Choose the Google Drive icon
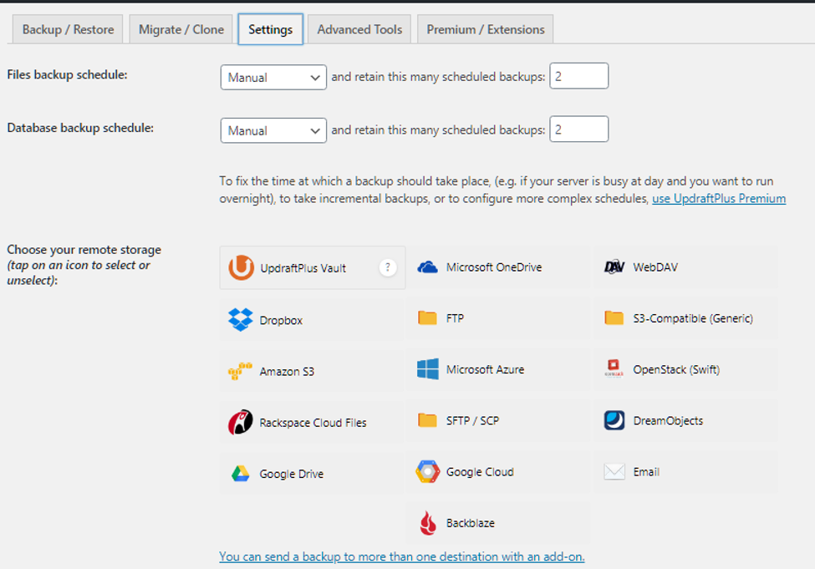The width and height of the screenshot is (815, 569). point(241,474)
